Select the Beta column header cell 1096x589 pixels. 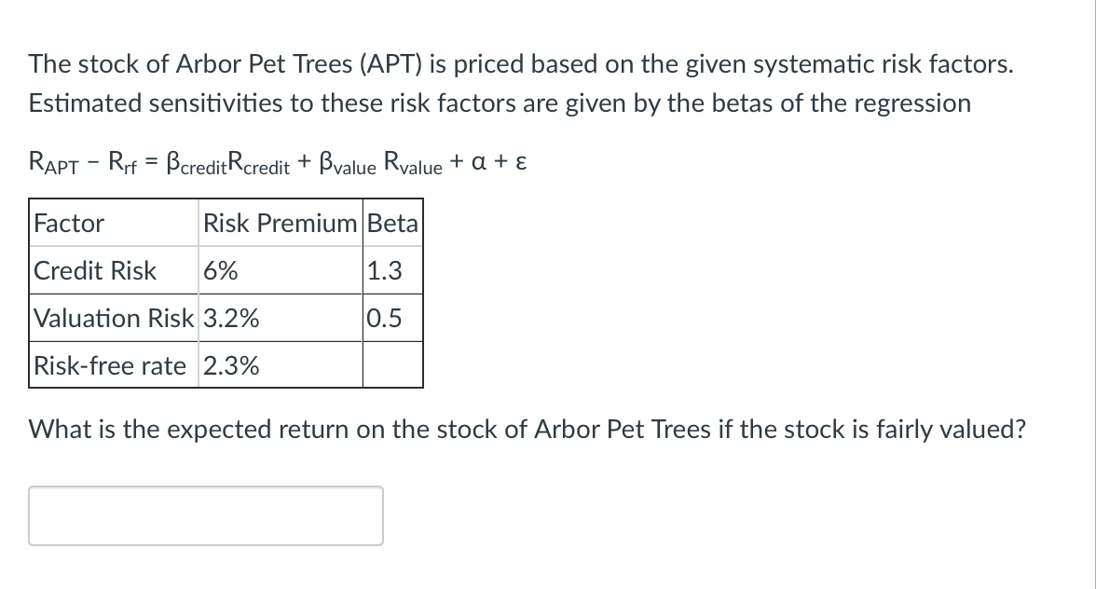pos(393,223)
